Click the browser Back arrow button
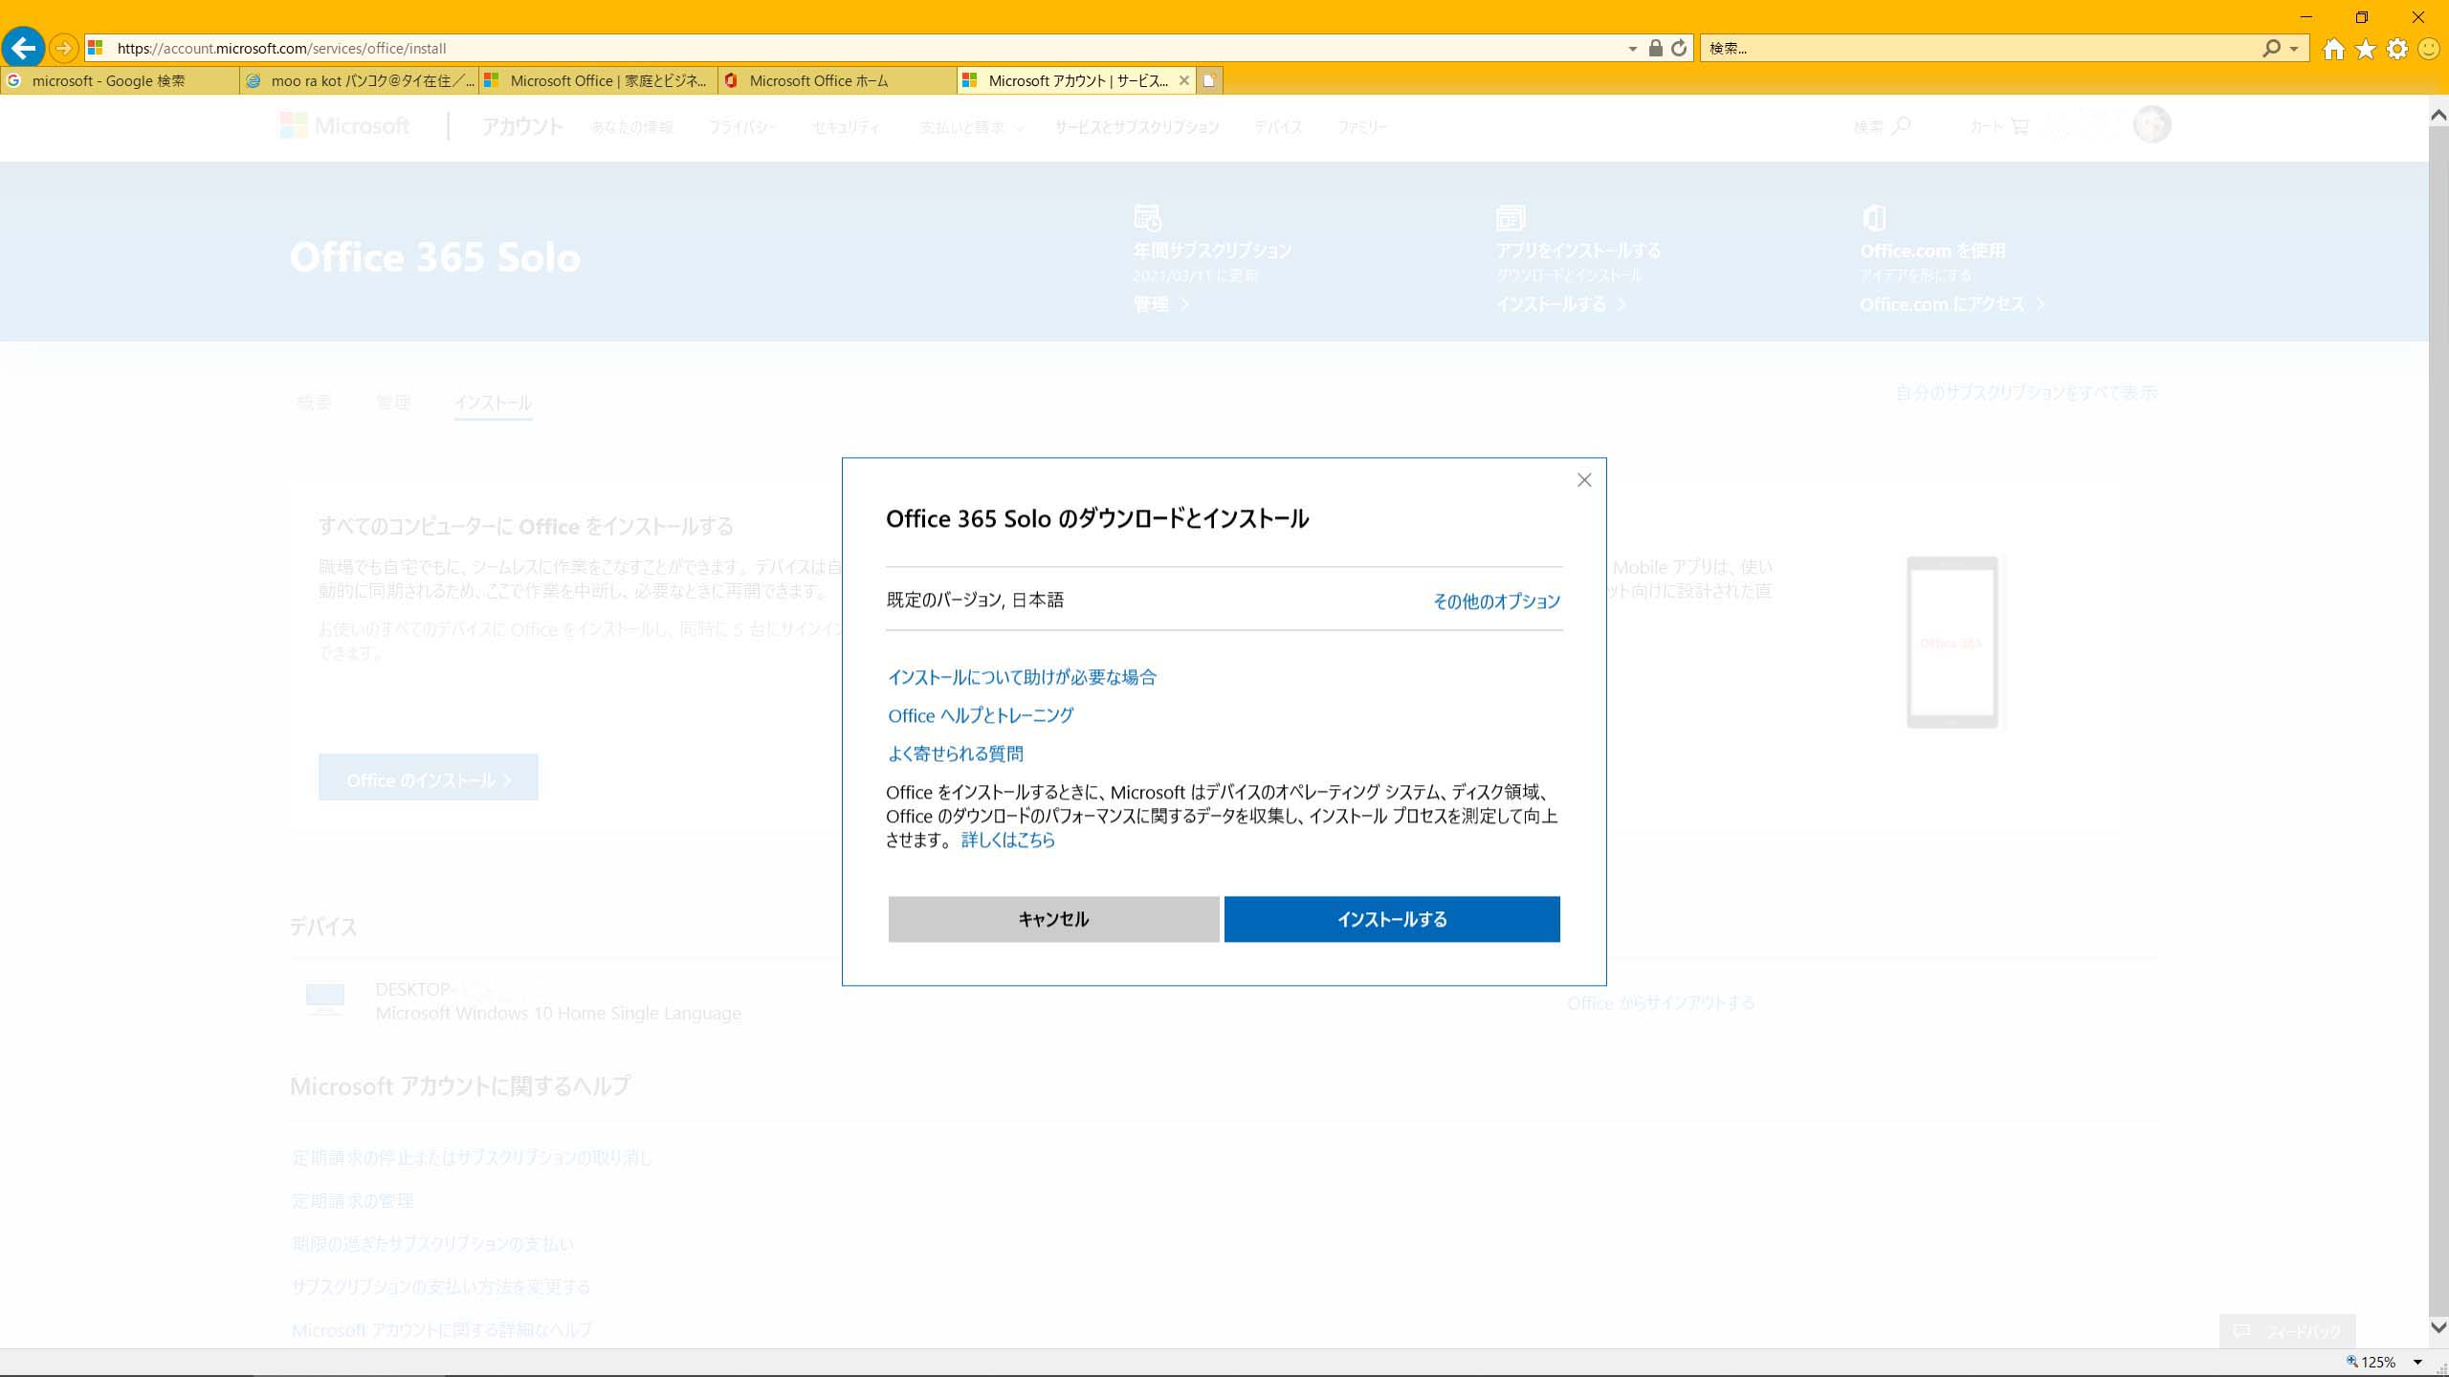 23,47
